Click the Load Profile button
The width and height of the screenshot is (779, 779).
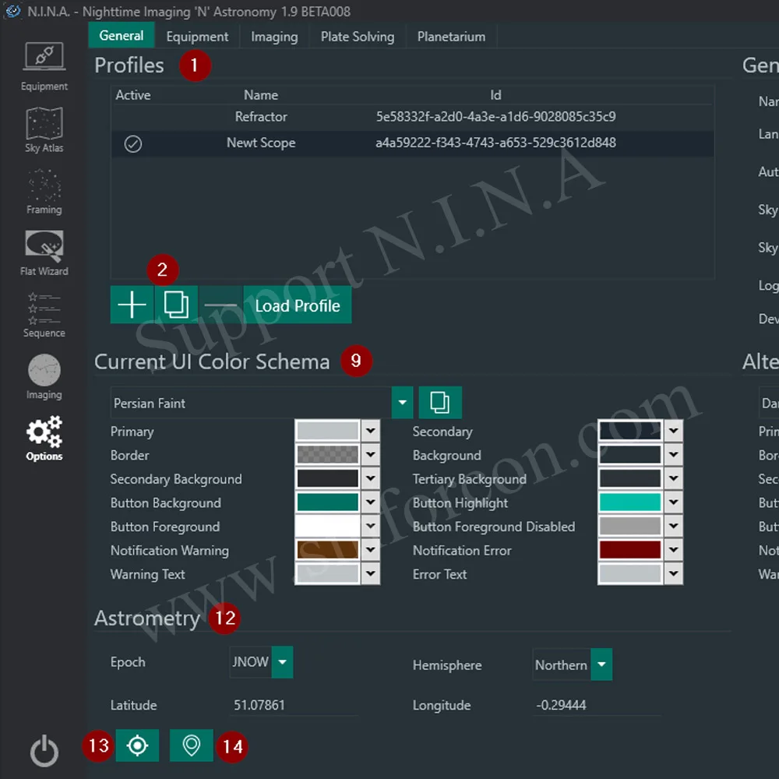[298, 305]
